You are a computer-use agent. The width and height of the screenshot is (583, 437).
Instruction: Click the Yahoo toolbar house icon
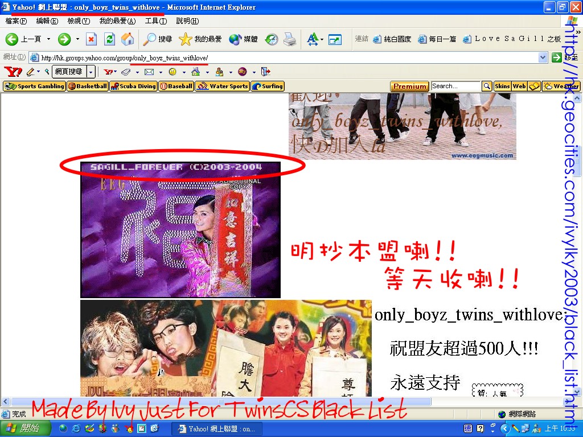coord(196,71)
